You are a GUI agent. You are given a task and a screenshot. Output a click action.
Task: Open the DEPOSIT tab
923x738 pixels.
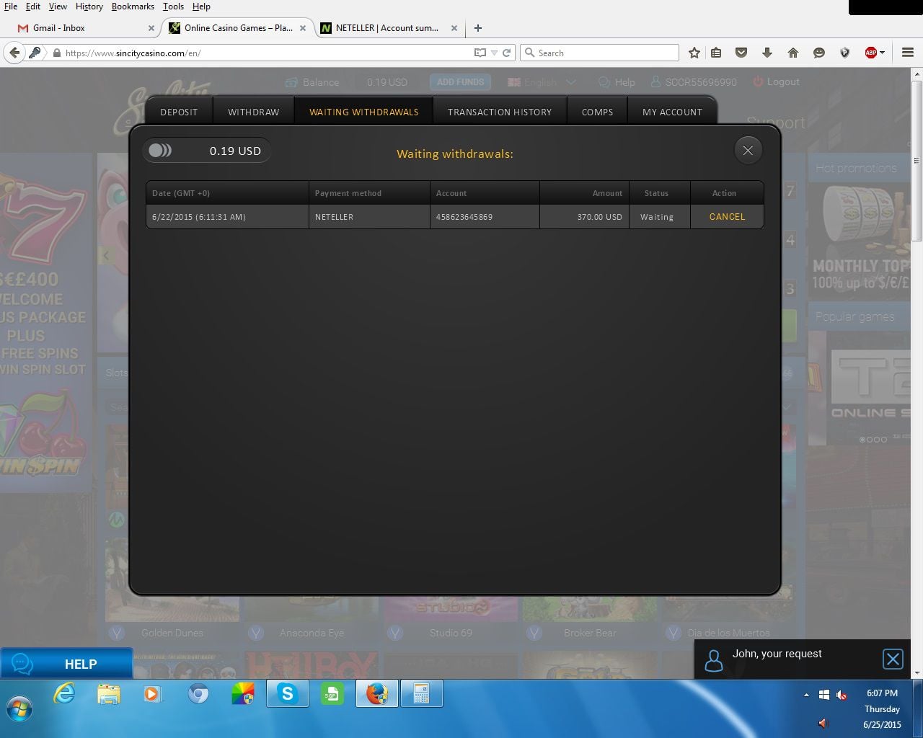179,112
